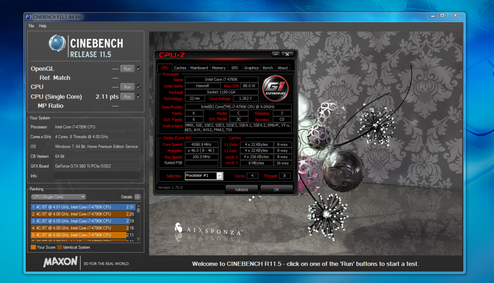Minimize the CPU-Z window
This screenshot has height=283, width=494.
276,54
